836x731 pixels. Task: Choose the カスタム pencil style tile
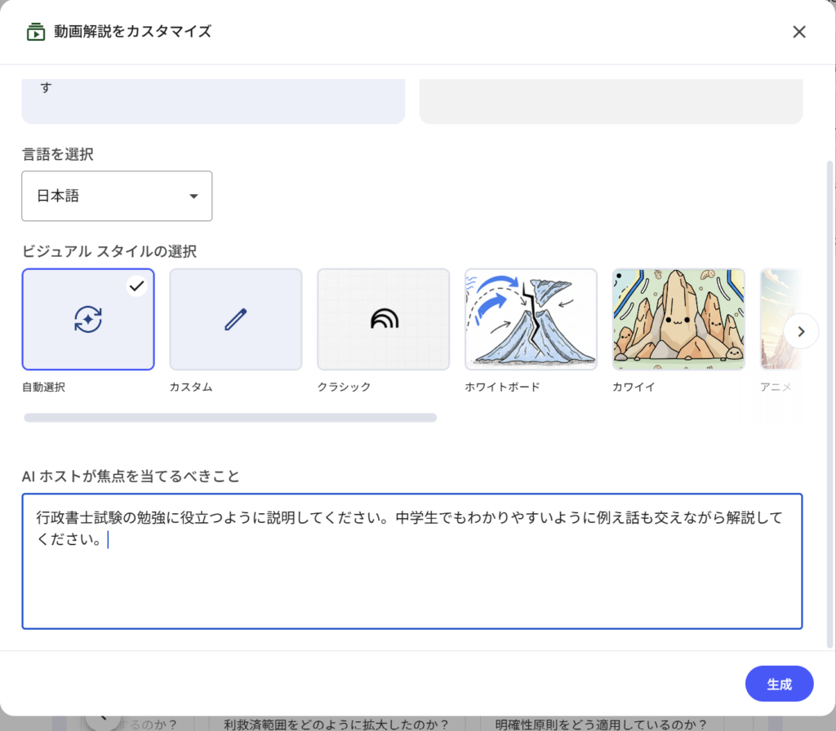pos(236,320)
